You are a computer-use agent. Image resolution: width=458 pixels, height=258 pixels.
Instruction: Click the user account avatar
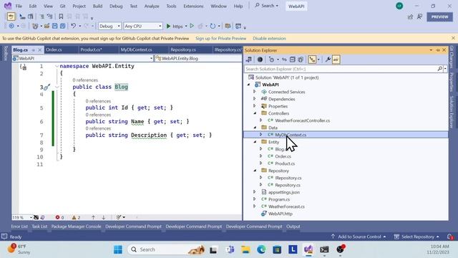pyautogui.click(x=399, y=6)
